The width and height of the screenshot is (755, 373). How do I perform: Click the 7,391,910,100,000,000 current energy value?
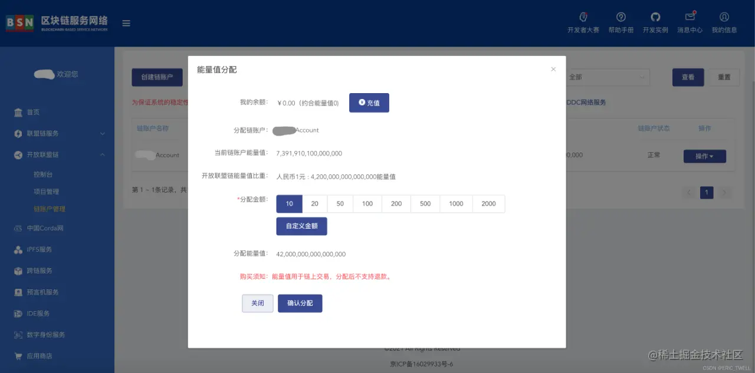point(309,154)
